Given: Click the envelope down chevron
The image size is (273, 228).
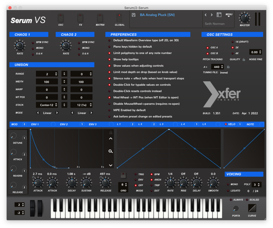Looking at the screenshot, I should 111,165.
